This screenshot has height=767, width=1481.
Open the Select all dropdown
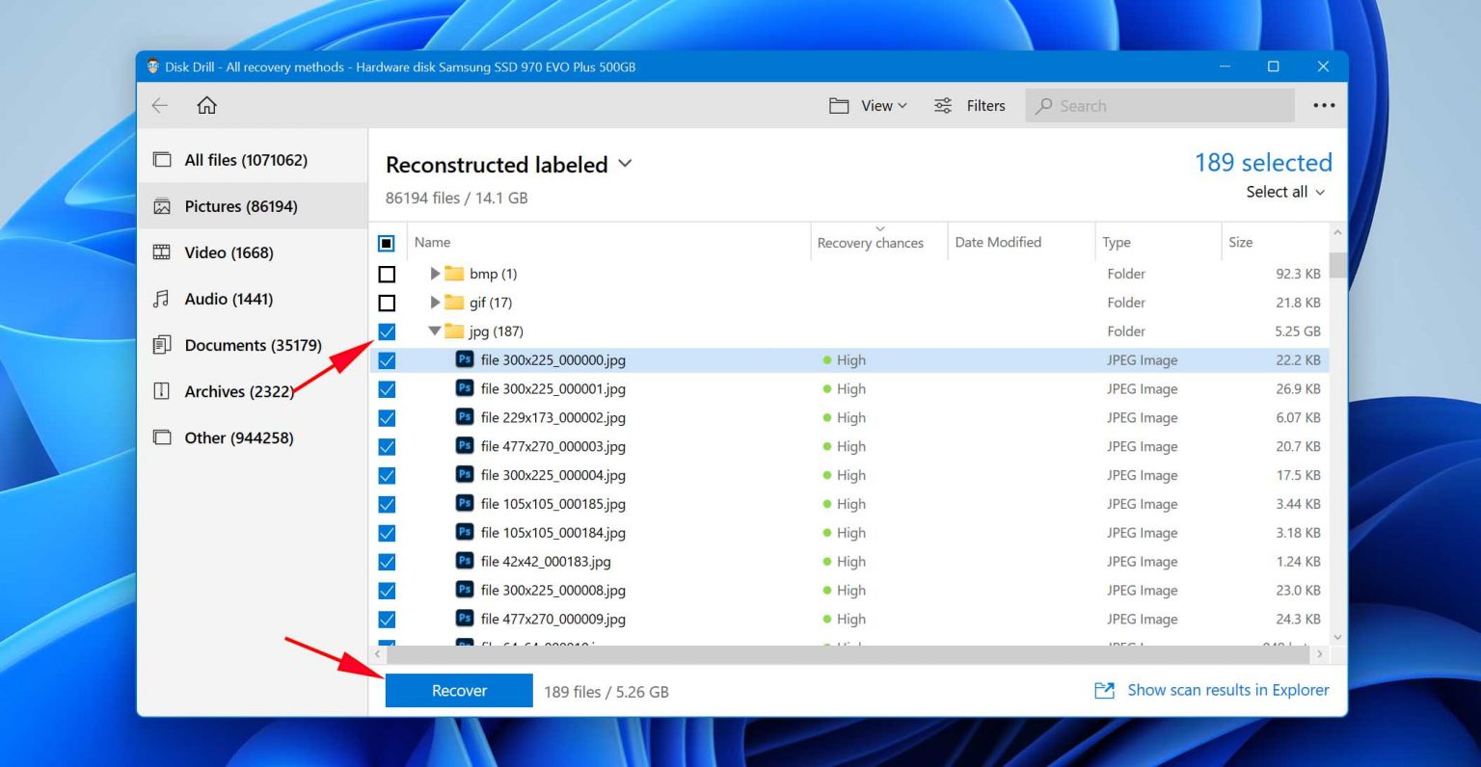(1285, 192)
